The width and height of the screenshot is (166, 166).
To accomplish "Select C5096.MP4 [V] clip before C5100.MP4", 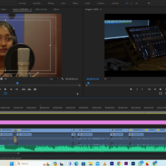I will click(x=94, y=130).
